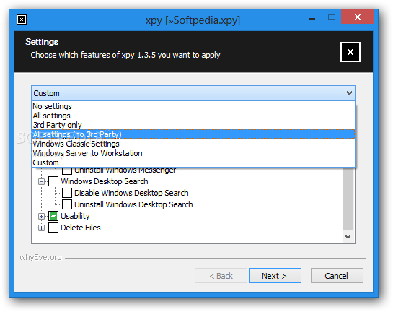Viewport: 393px width, 312px height.
Task: Proceed with the Next button
Action: click(275, 276)
